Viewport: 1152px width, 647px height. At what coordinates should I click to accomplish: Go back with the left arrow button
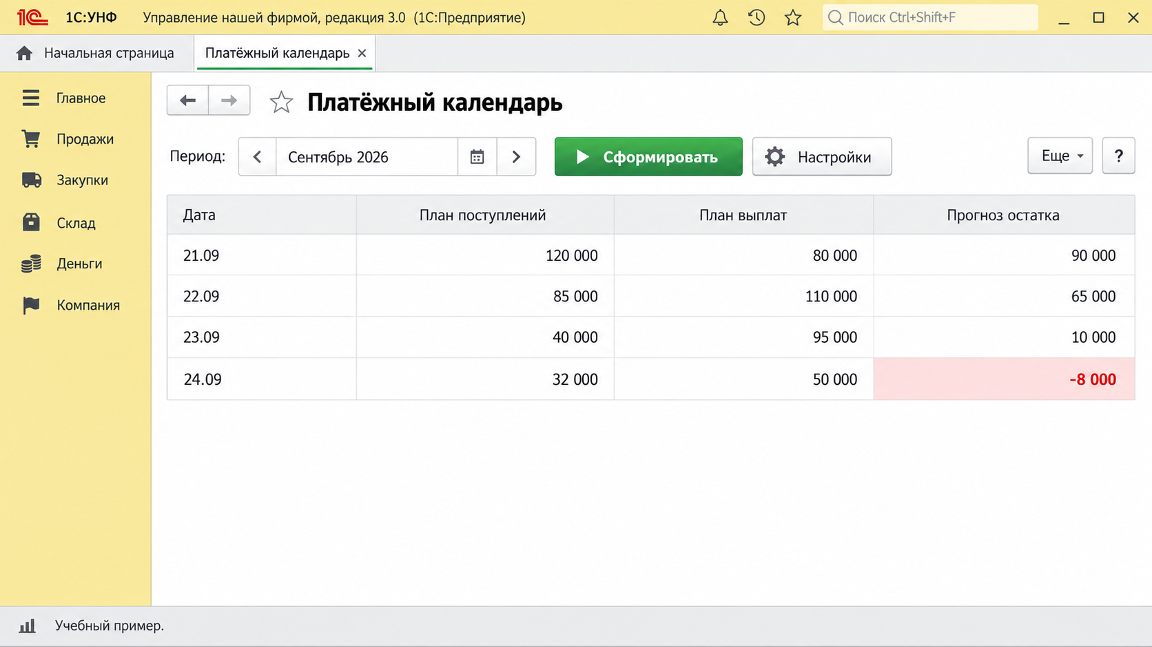tap(187, 100)
